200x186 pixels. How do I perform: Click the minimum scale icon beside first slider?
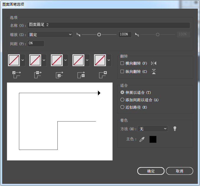pos(78,35)
